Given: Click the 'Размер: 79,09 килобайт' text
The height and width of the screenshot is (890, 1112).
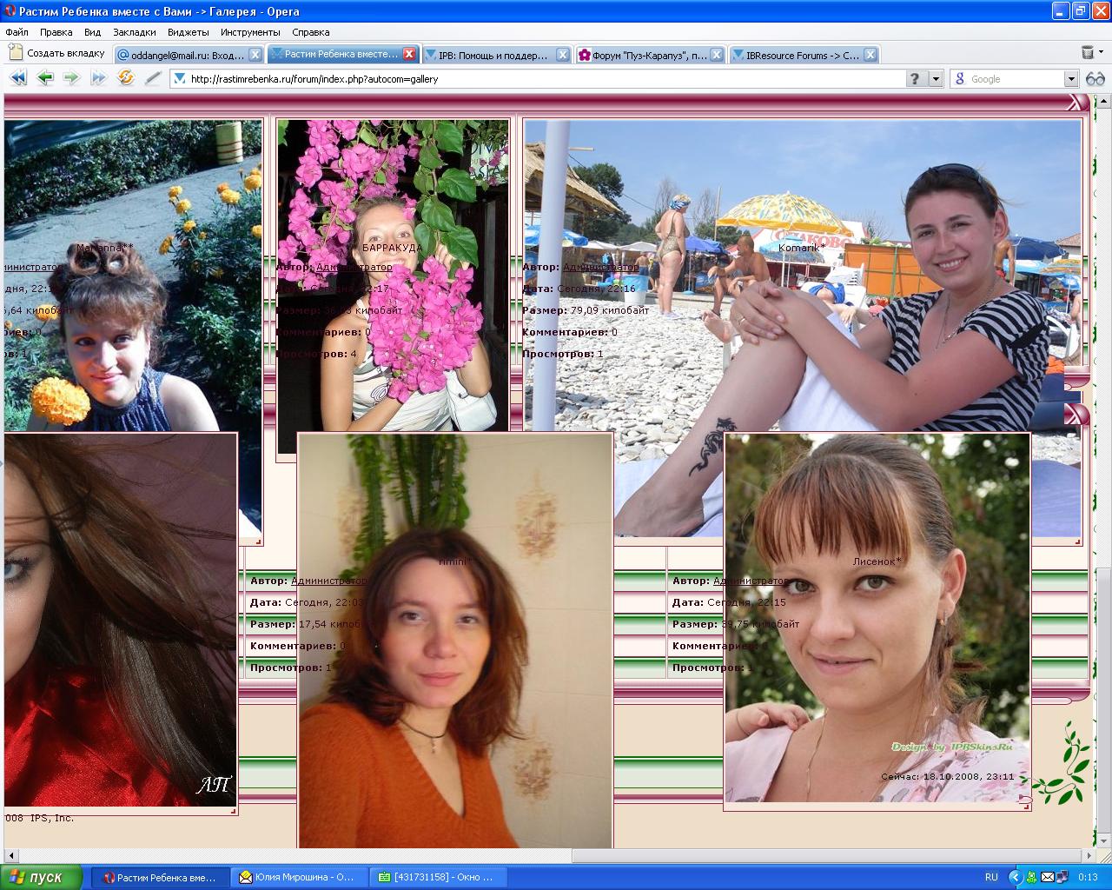Looking at the screenshot, I should click(586, 310).
